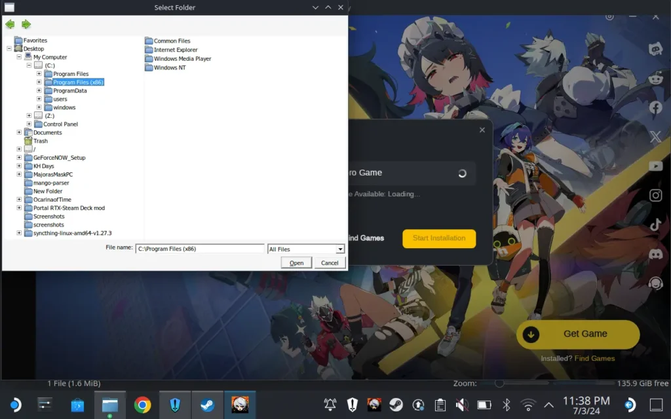Open the application launcher on taskbar

click(14, 405)
